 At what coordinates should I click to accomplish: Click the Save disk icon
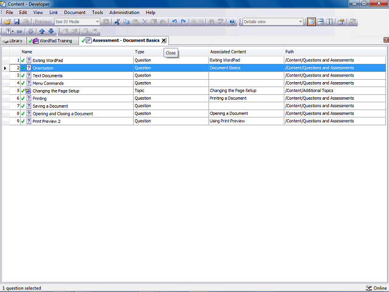pyautogui.click(x=16, y=22)
